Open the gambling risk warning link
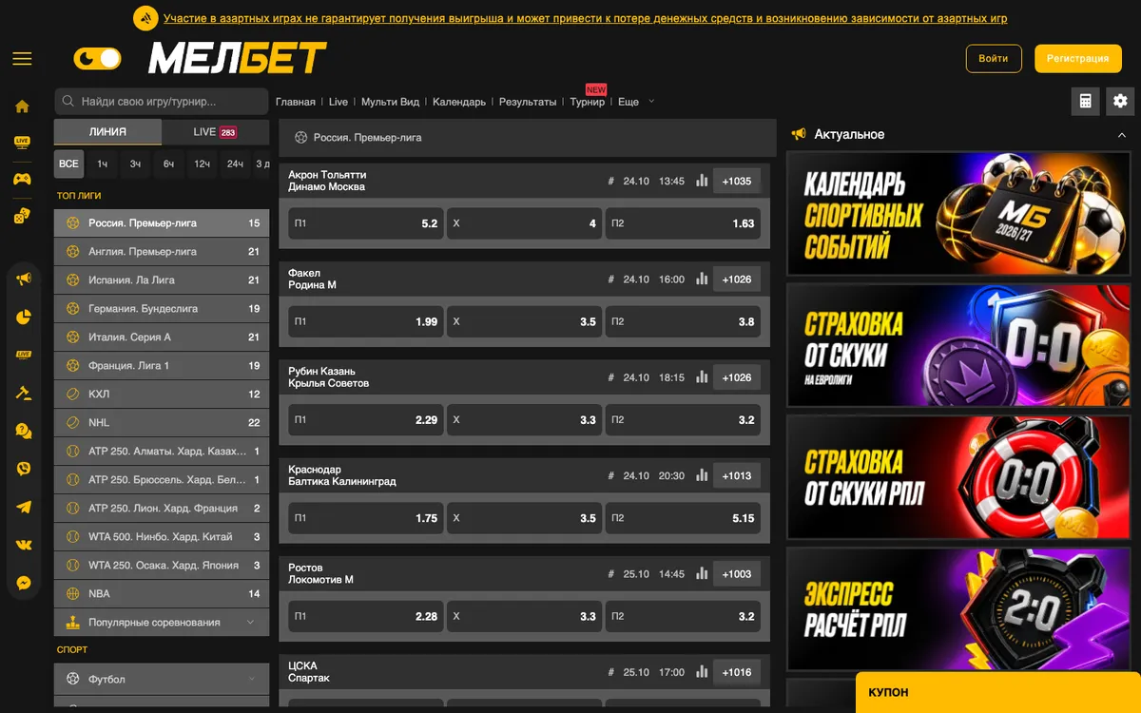Screen dimensions: 1141x713 pyautogui.click(x=585, y=18)
